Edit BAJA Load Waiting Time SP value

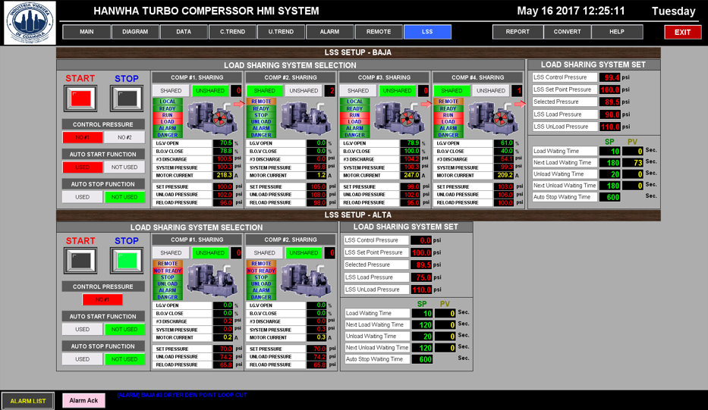click(x=609, y=152)
